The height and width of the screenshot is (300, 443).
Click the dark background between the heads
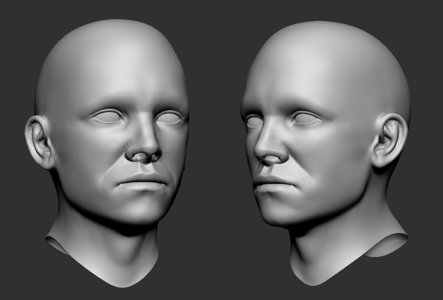click(x=212, y=152)
